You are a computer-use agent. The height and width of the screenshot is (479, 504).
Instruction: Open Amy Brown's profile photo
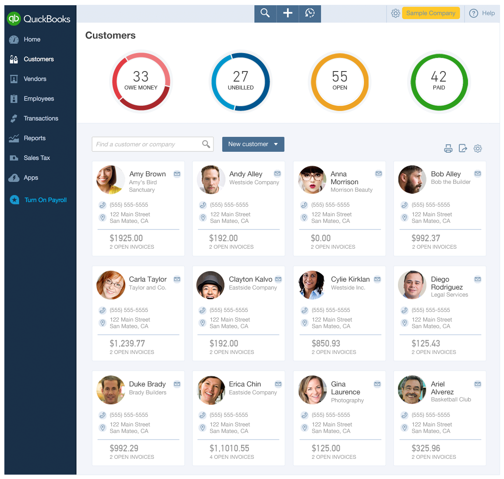click(110, 179)
